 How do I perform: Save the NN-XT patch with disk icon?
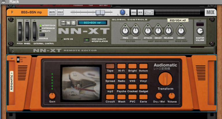click(73, 23)
